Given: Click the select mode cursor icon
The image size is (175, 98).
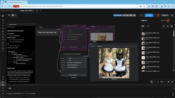Looking at the screenshot, I should pyautogui.click(x=152, y=82).
